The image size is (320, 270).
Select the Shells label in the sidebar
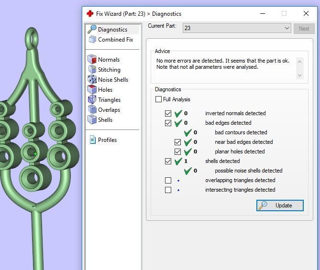(x=105, y=119)
